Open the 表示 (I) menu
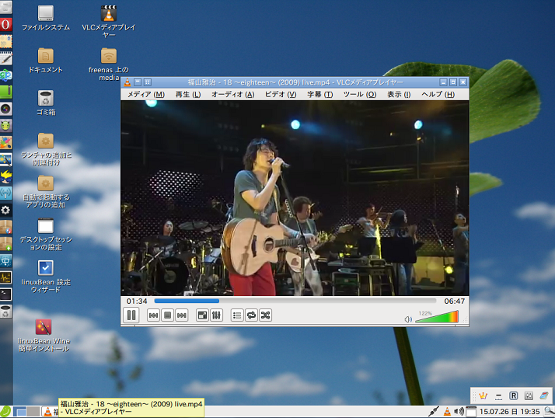This screenshot has width=555, height=418. 399,95
